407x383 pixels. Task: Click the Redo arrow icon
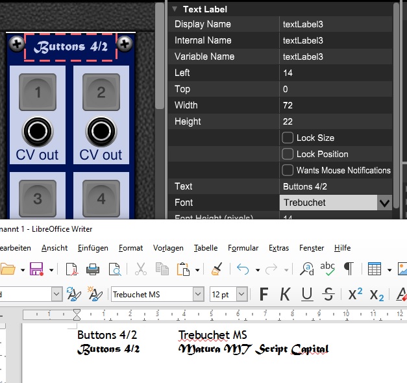click(x=271, y=269)
